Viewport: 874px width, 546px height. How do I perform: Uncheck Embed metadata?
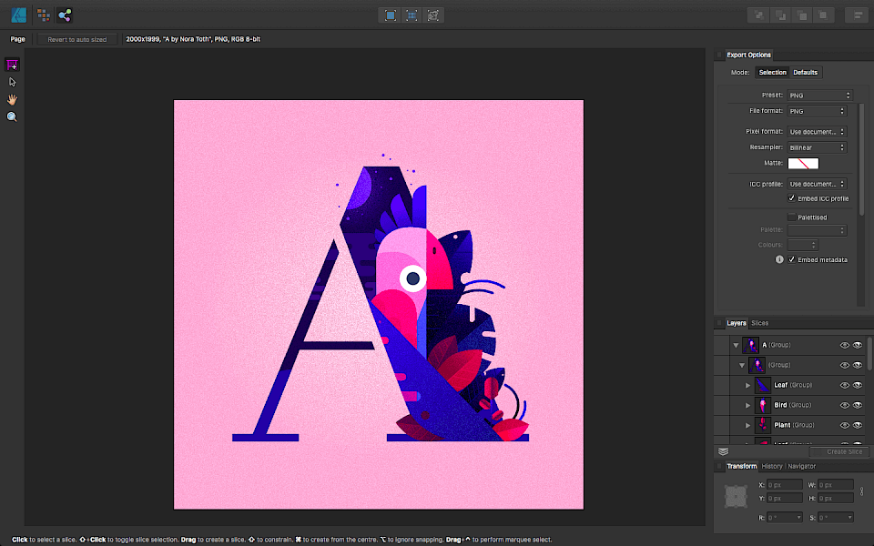tap(791, 259)
